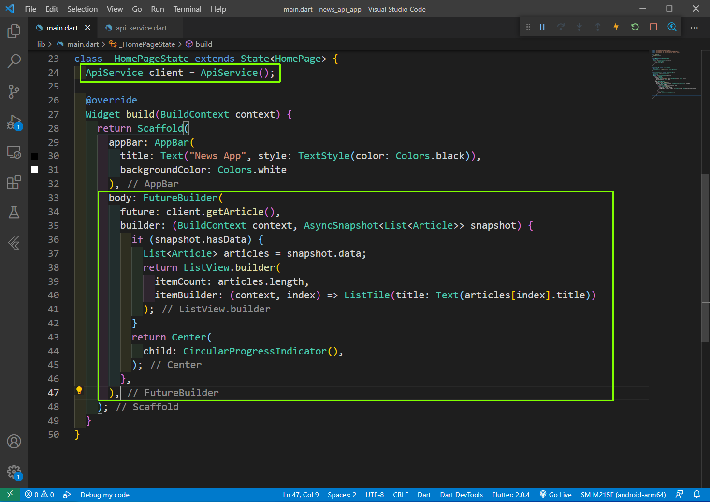This screenshot has width=710, height=502.
Task: Open the File menu
Action: (x=30, y=9)
